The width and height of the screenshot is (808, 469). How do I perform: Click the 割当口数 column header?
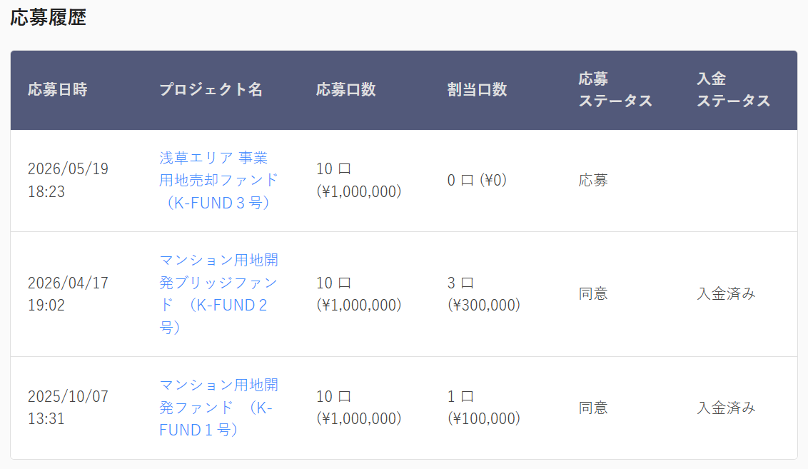tap(478, 90)
